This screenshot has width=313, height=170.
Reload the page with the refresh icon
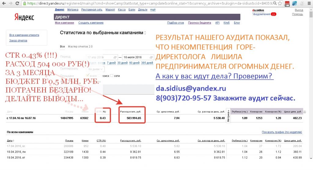pyautogui.click(x=18, y=4)
